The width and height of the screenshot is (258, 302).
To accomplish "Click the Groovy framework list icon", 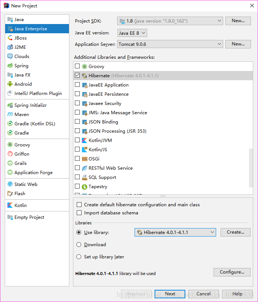I will tap(85, 67).
